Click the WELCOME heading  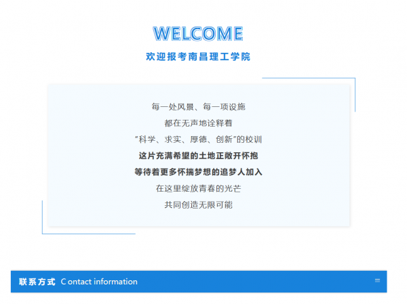point(198,34)
